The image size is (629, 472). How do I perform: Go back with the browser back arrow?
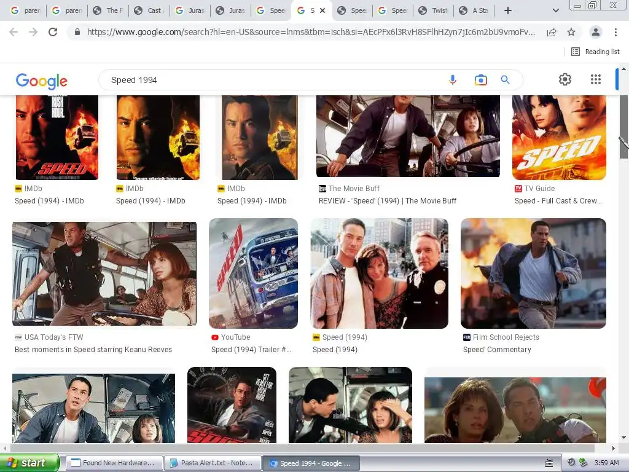point(14,32)
